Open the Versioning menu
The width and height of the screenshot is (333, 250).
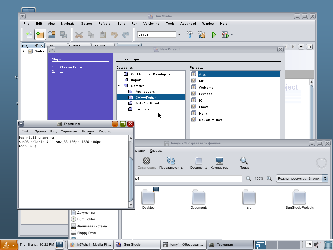coord(152,23)
